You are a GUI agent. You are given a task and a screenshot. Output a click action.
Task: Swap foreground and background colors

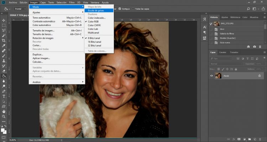coord(5,126)
